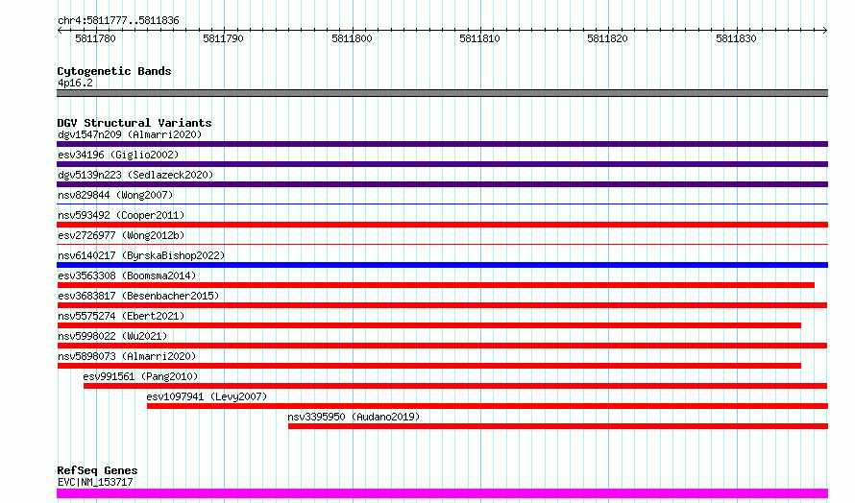This screenshot has width=855, height=503.
Task: Click the red esv991561 (Pang2010) bar
Action: tap(455, 386)
